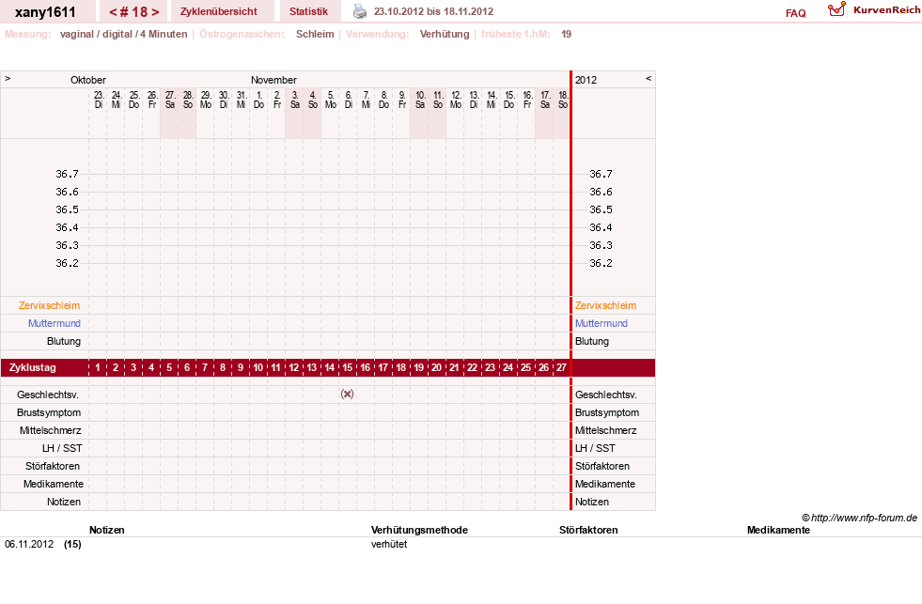Click the Zyklustag header label

[x=33, y=368]
